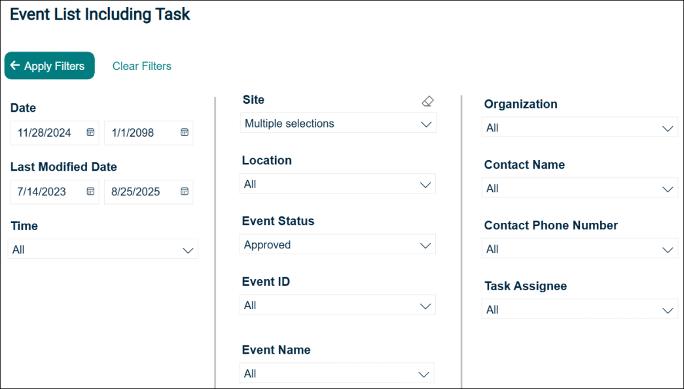Image resolution: width=684 pixels, height=389 pixels.
Task: Expand the Event ID dropdown
Action: [x=338, y=305]
